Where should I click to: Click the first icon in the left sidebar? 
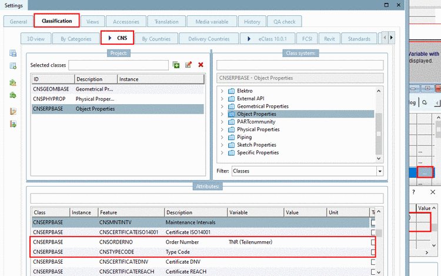pyautogui.click(x=13, y=53)
